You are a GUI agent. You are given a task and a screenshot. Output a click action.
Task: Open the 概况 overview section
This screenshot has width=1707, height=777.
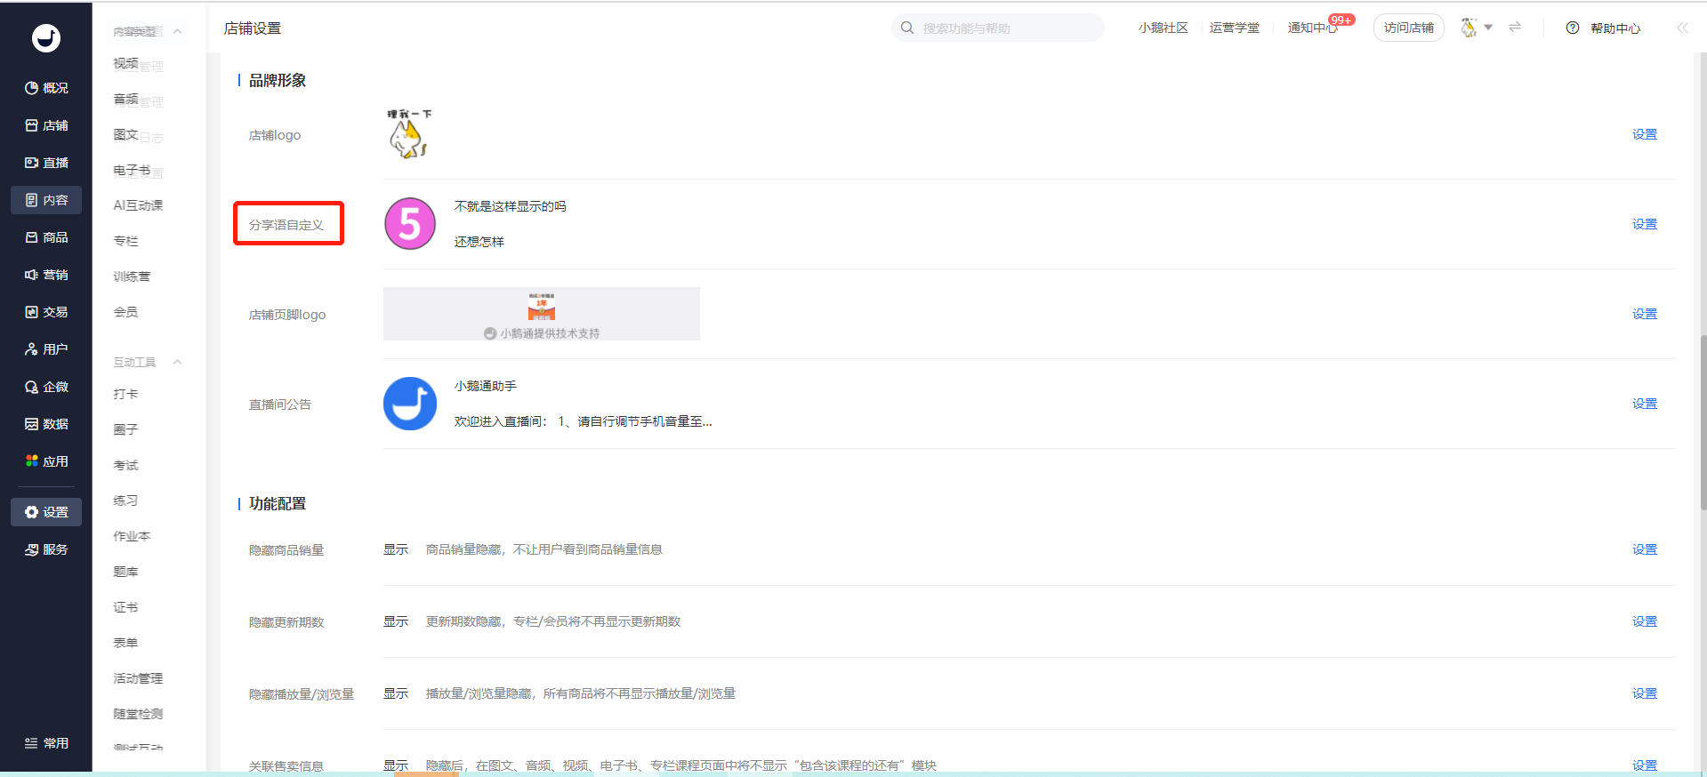(x=46, y=88)
